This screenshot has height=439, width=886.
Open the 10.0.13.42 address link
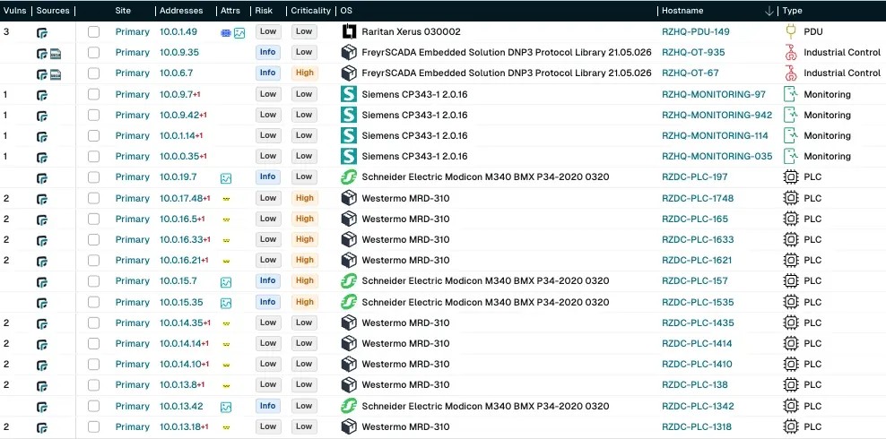[181, 407]
